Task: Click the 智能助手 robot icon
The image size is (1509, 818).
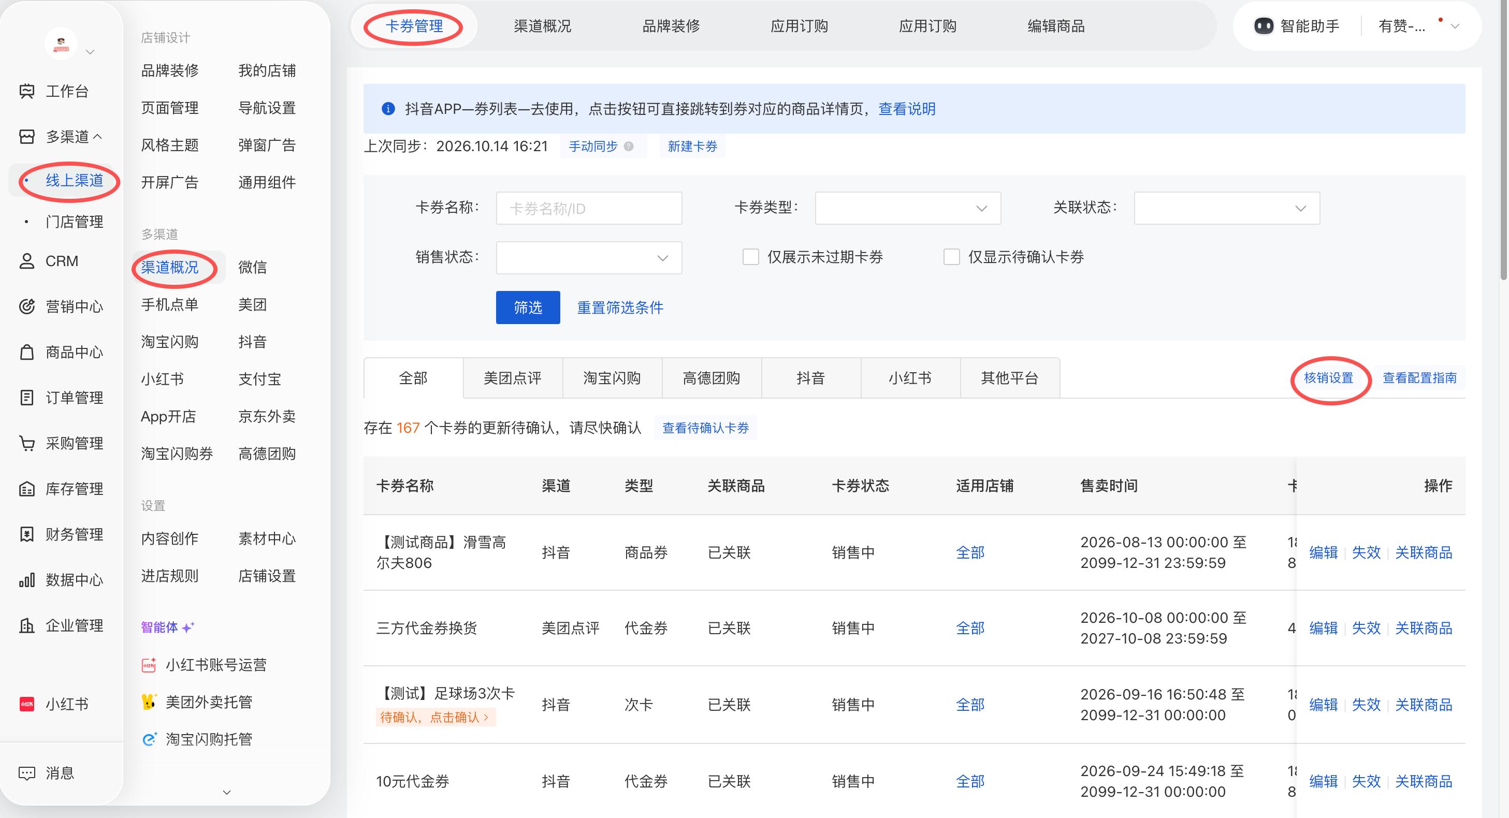Action: 1264,26
